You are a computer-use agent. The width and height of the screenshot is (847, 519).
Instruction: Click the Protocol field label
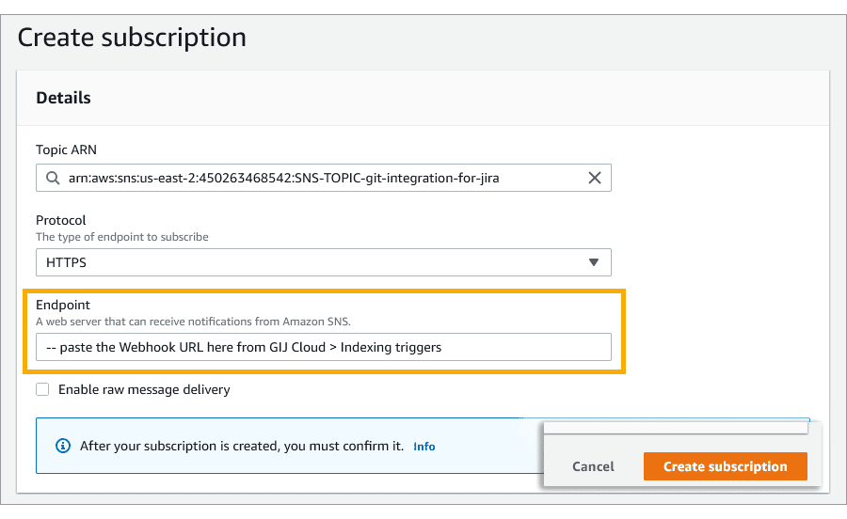pyautogui.click(x=60, y=220)
